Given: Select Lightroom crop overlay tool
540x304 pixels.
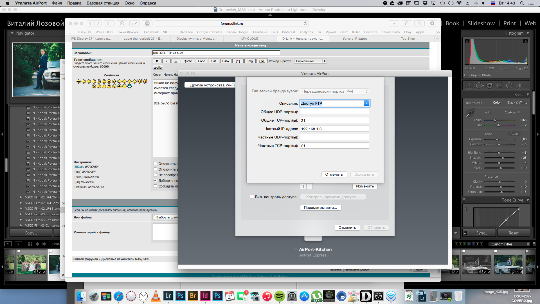Looking at the screenshot, I should (469, 86).
